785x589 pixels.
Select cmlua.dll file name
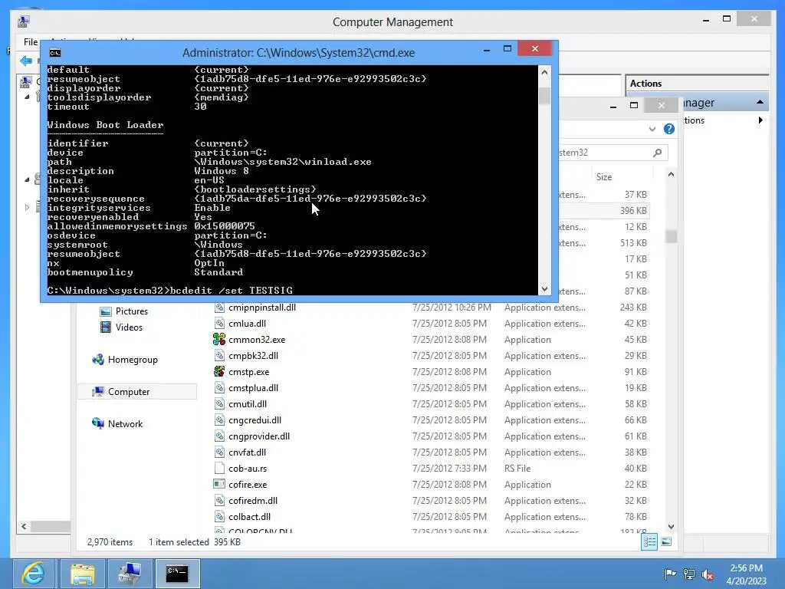248,324
